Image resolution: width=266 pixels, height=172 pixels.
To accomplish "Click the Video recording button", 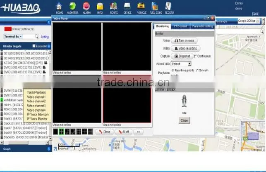I will pyautogui.click(x=185, y=49).
